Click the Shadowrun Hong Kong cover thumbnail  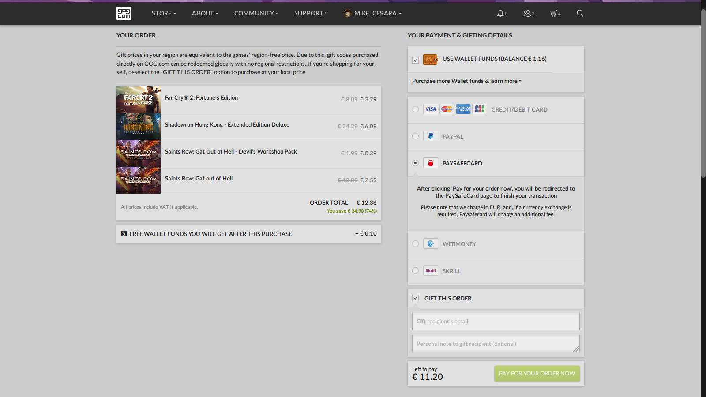coord(139,127)
